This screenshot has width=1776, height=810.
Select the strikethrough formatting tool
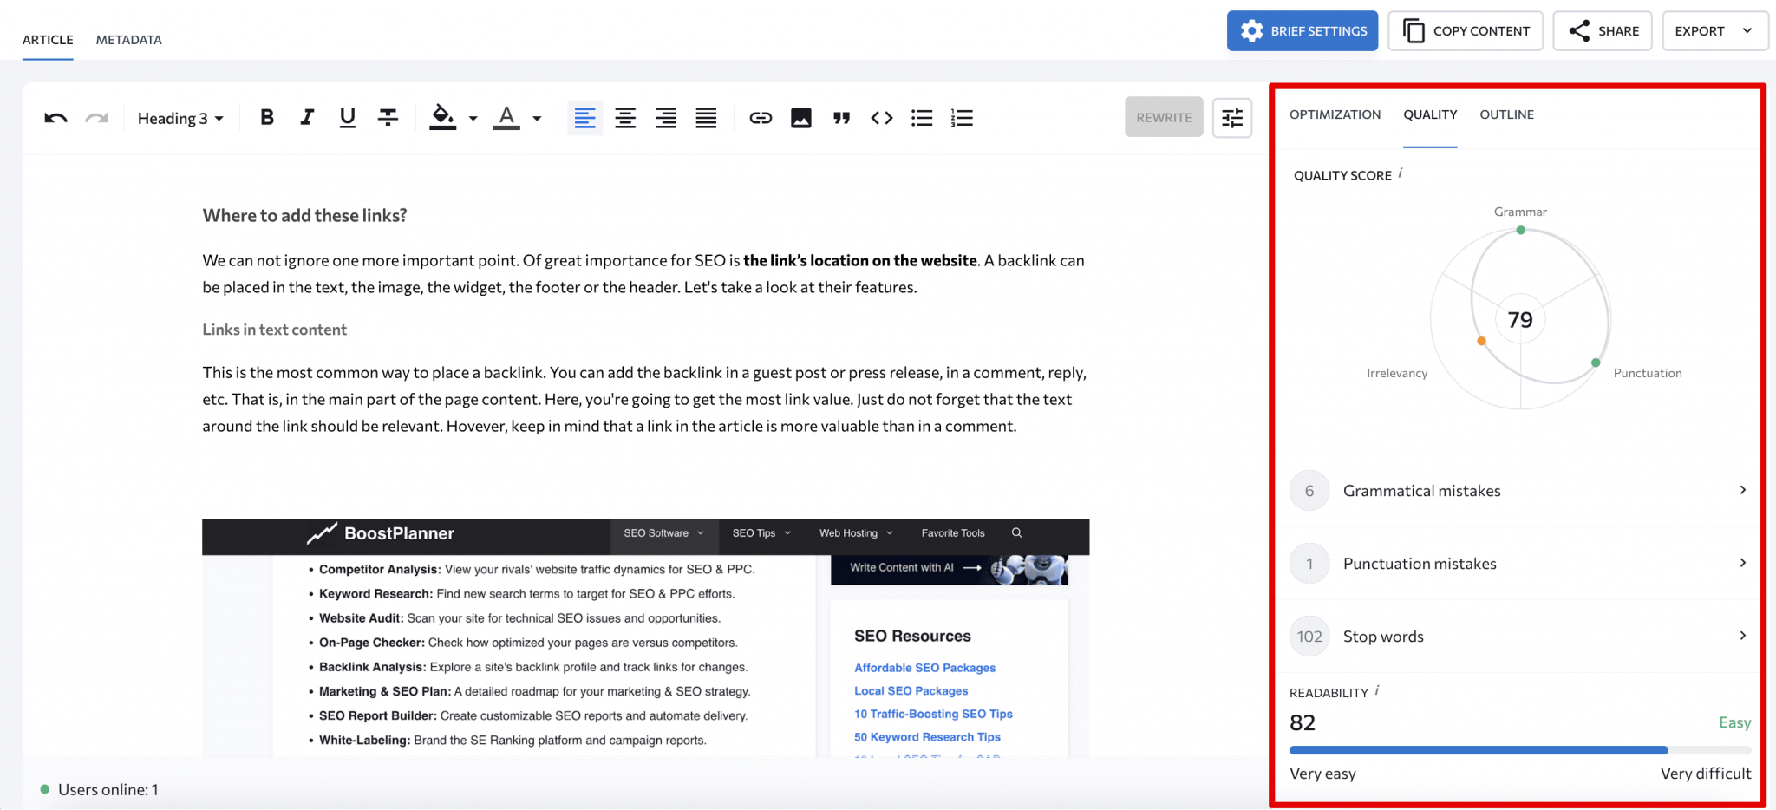tap(388, 117)
